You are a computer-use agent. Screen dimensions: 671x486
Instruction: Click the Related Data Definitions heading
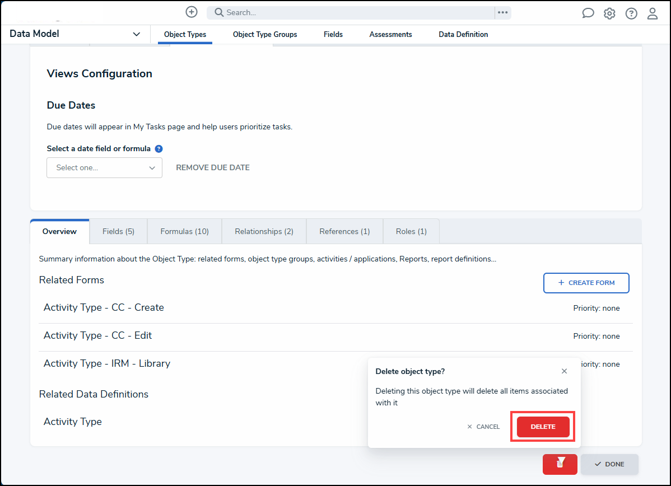(94, 394)
